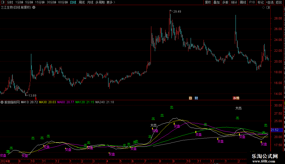Expand the 股朋指标网 indicator dropdown
Screen dimensions: 285x164
tap(2, 102)
